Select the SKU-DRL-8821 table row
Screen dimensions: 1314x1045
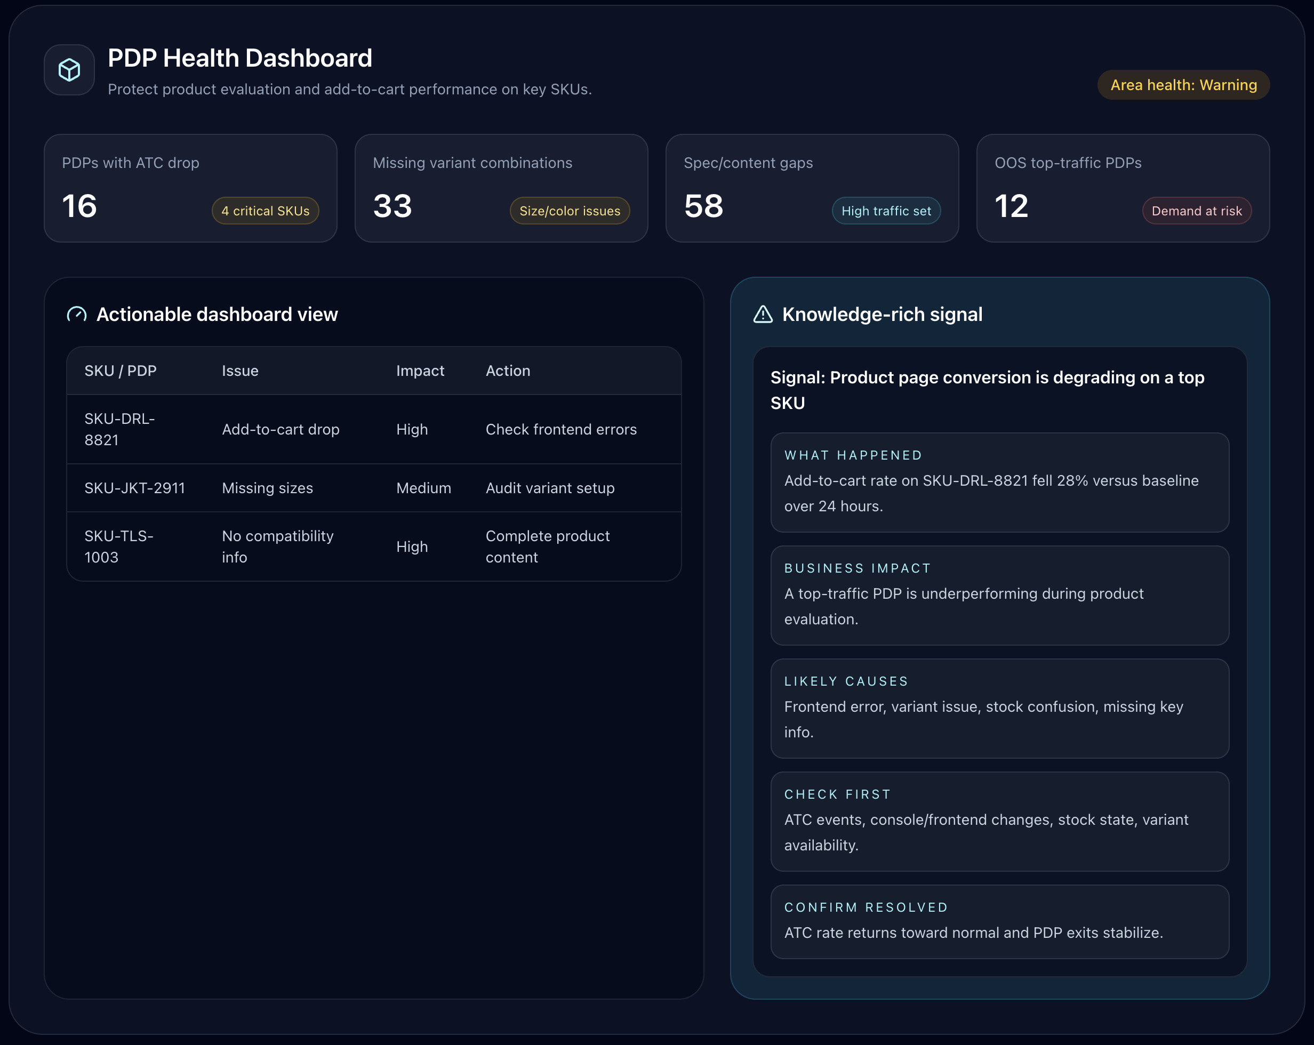(373, 429)
